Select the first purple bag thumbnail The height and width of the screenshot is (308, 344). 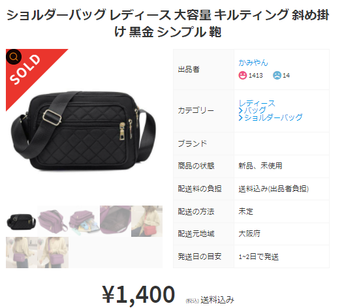(x=53, y=221)
